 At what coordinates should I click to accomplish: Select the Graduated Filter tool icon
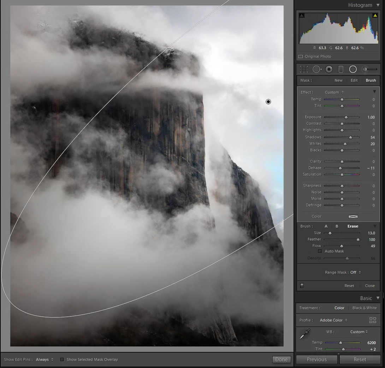click(341, 69)
